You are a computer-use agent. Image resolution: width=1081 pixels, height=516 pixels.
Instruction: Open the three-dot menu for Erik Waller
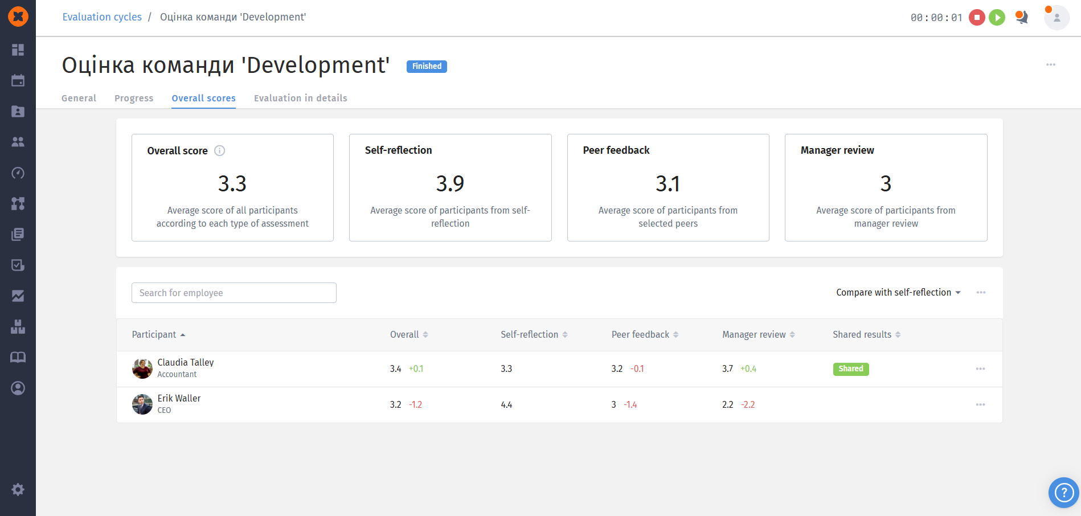980,405
